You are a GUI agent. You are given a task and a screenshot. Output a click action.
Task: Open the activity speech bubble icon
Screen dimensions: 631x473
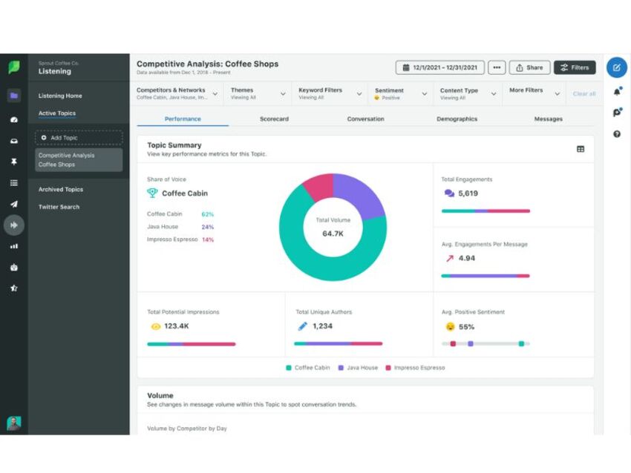[x=617, y=113]
